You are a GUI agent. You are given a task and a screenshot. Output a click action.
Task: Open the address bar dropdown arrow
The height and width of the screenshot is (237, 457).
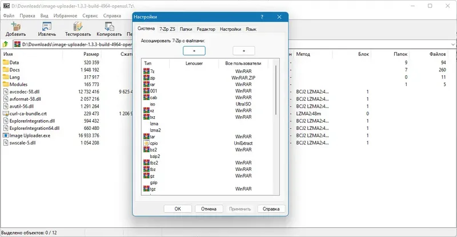click(453, 44)
